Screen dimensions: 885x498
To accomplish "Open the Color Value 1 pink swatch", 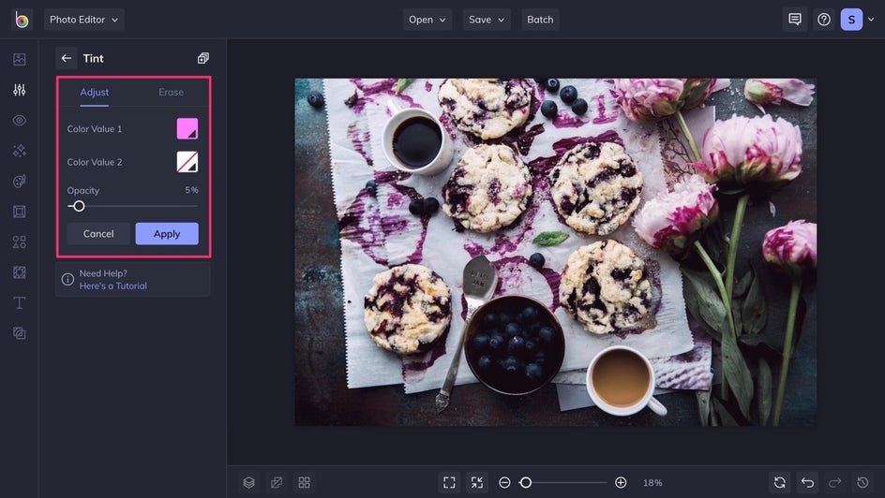I will (187, 128).
